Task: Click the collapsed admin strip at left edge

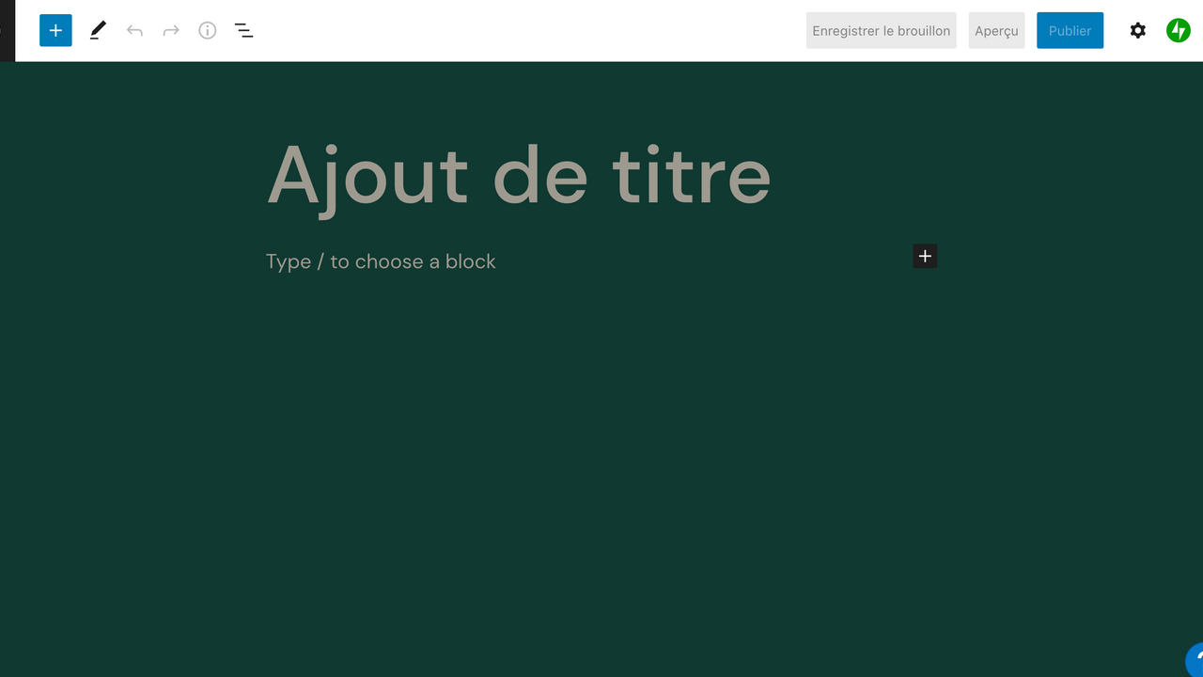Action: pyautogui.click(x=8, y=30)
